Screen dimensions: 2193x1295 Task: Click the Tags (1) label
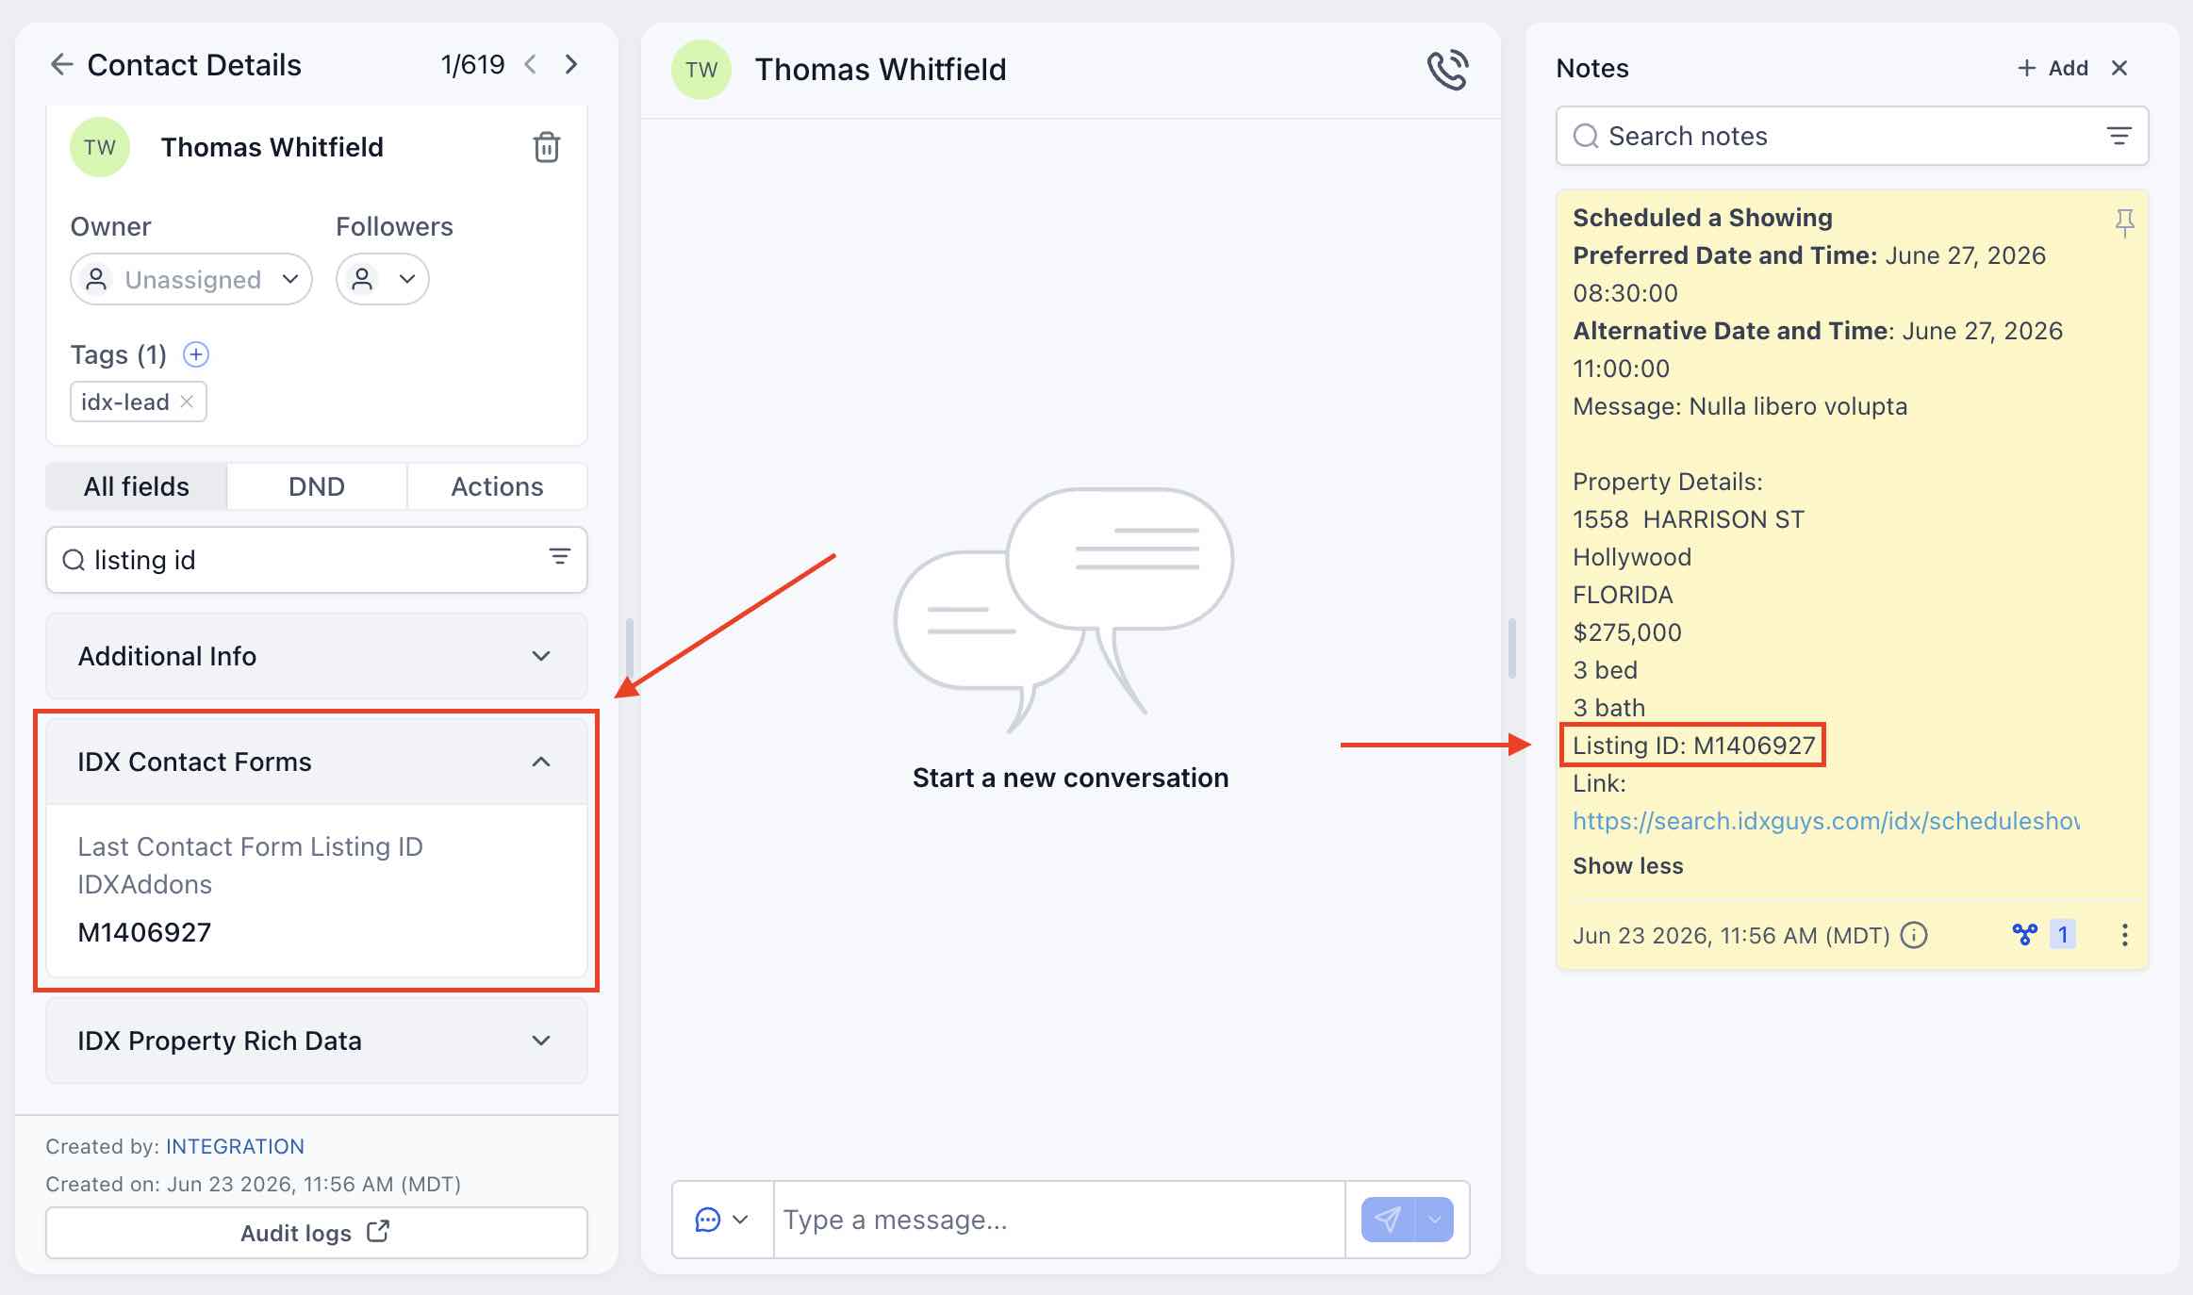click(119, 354)
